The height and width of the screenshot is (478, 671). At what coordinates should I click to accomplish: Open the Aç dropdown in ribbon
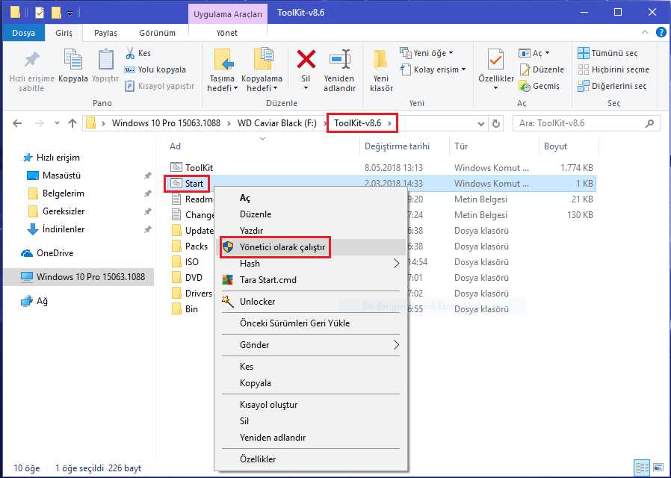tap(534, 53)
